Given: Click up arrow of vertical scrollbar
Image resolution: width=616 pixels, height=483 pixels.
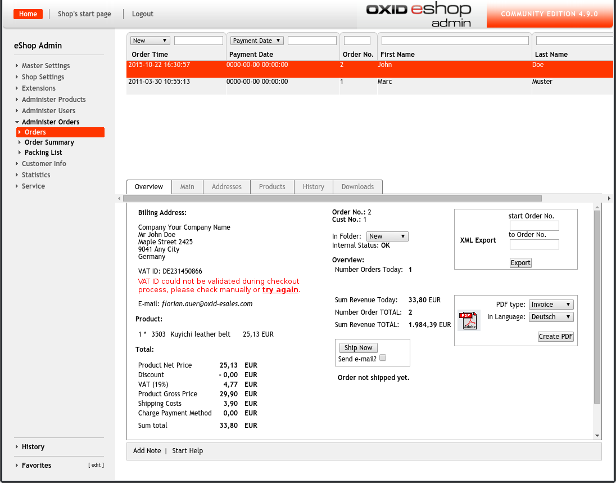Looking at the screenshot, I should pos(597,207).
